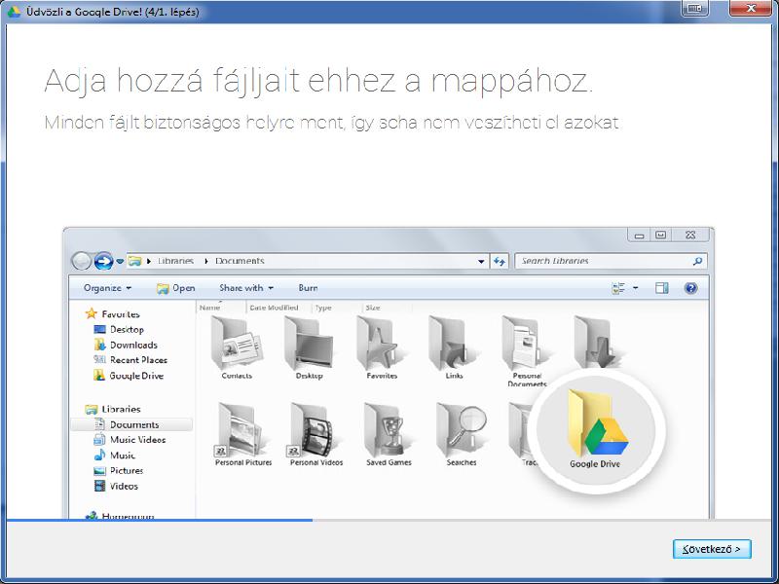Select the Personal Documents folder
Image resolution: width=779 pixels, height=584 pixels.
[526, 351]
